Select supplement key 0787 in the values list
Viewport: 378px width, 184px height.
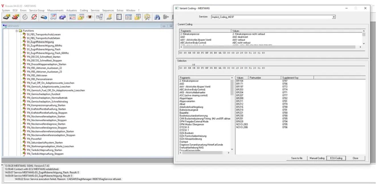pos(285,81)
